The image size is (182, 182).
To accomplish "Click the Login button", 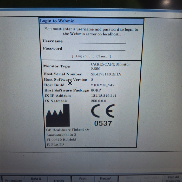I will (x=81, y=56).
